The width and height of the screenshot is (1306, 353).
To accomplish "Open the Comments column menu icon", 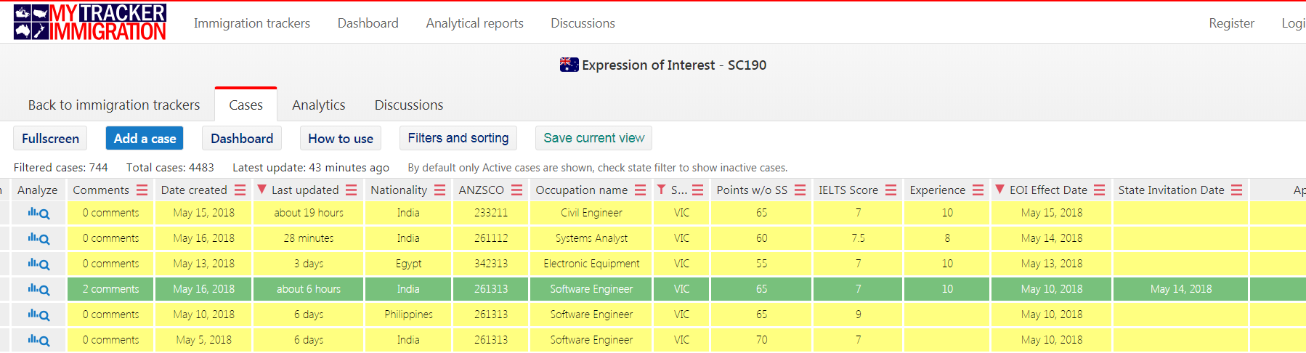I will [x=142, y=190].
